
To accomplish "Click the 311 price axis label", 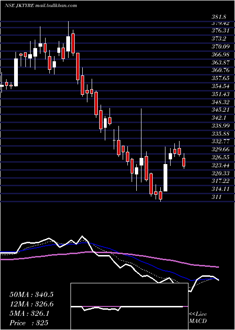I will pyautogui.click(x=216, y=197).
